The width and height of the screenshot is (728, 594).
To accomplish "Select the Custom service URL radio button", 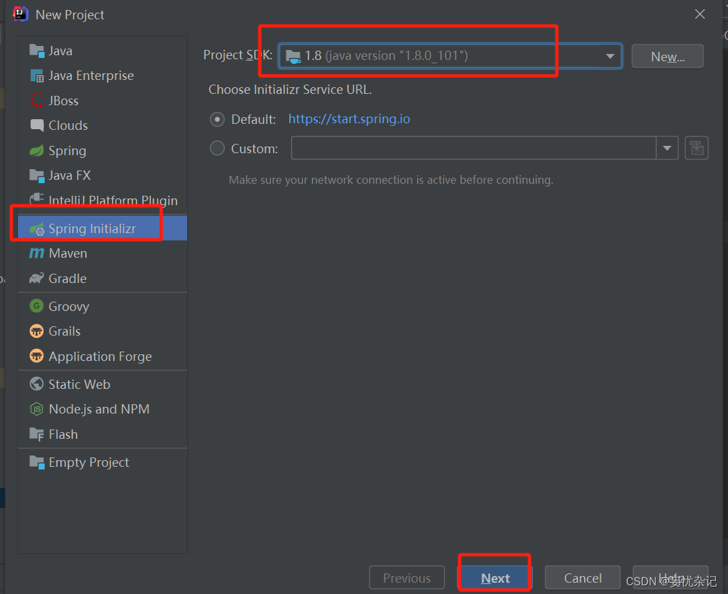I will [217, 148].
